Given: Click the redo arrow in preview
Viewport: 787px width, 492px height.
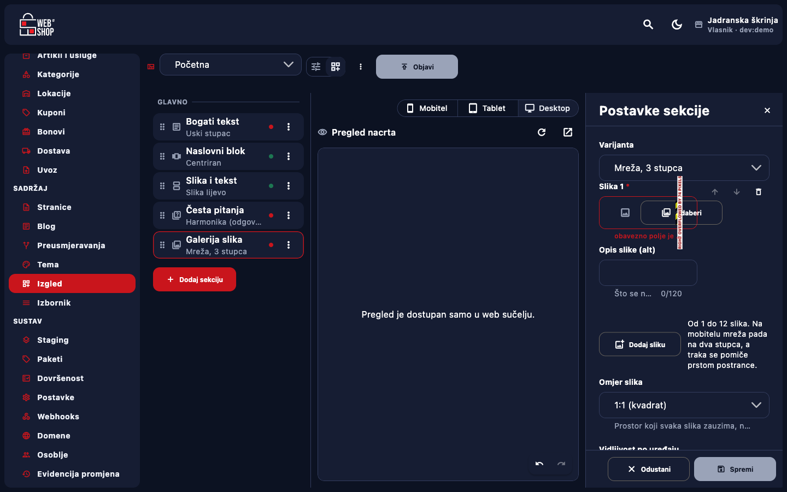Looking at the screenshot, I should [561, 464].
